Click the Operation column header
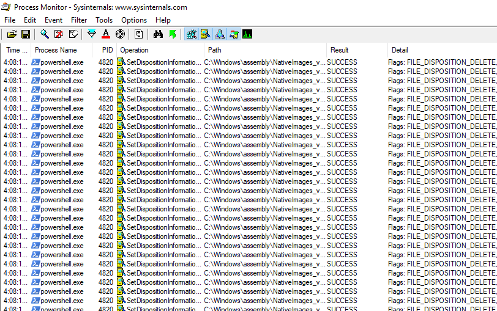This screenshot has width=497, height=311. [161, 50]
